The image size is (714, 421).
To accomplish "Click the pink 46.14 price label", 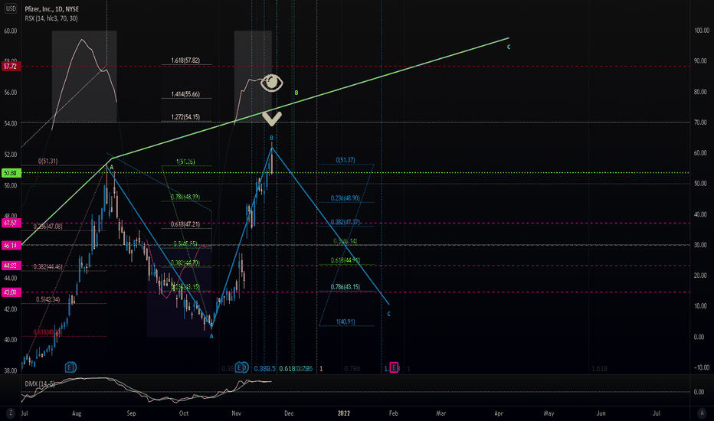I will pos(10,245).
